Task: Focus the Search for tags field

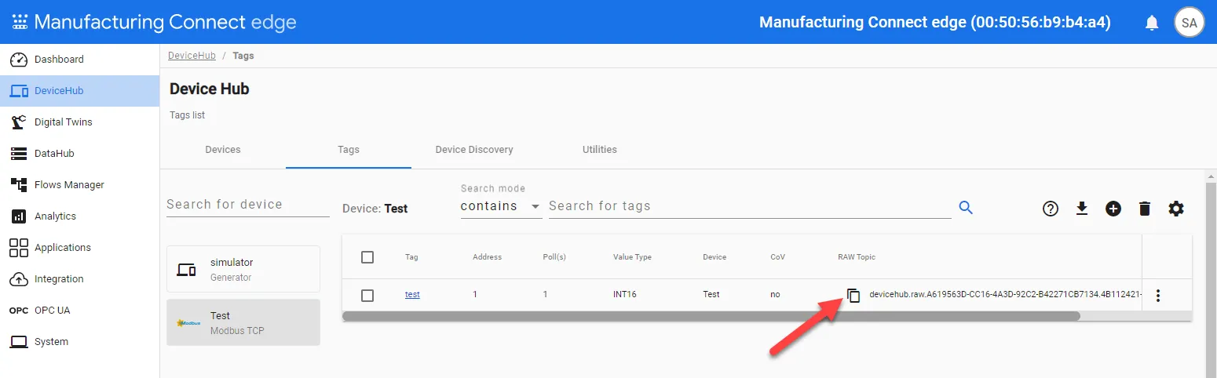Action: pyautogui.click(x=750, y=206)
